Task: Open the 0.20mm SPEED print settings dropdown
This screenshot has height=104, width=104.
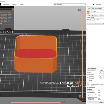Action: tap(95, 8)
